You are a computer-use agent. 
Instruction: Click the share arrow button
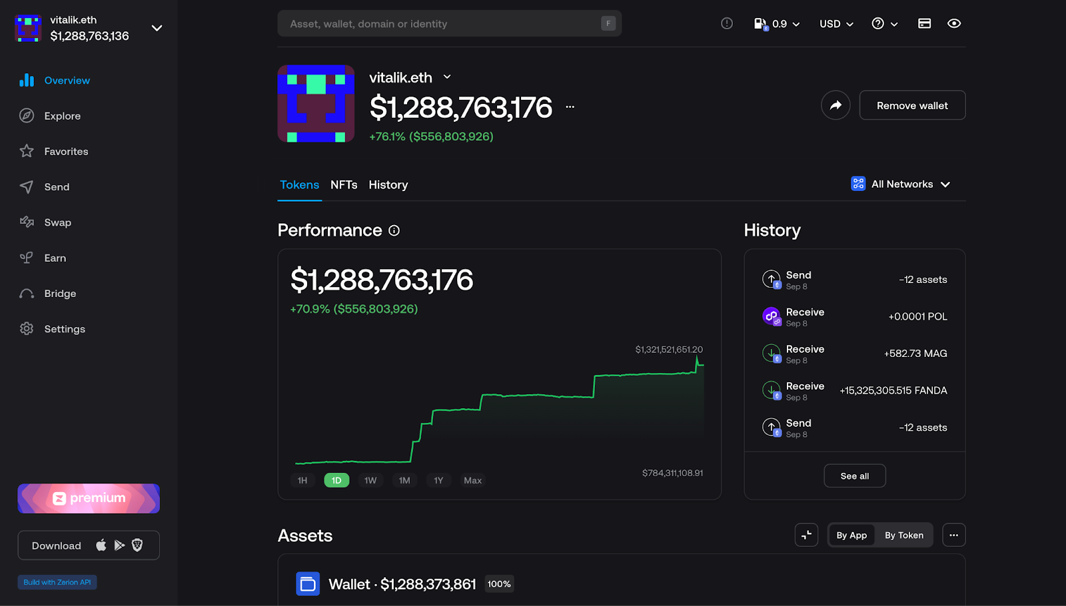tap(835, 105)
